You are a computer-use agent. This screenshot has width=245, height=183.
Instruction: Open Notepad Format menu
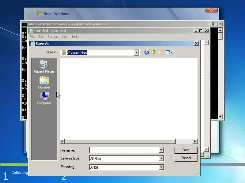[53, 37]
